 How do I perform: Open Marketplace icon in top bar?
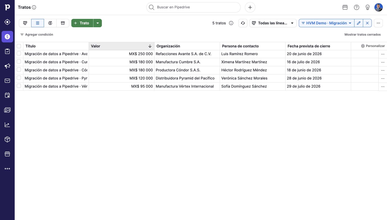pyautogui.click(x=345, y=7)
